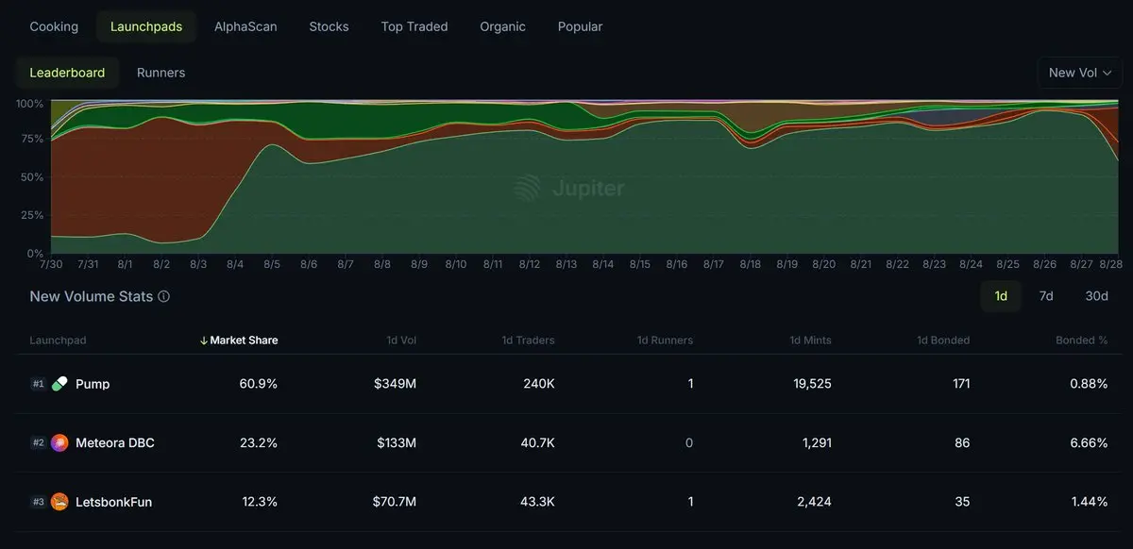Sort by 1d Mints column header
The height and width of the screenshot is (549, 1133).
click(x=811, y=340)
